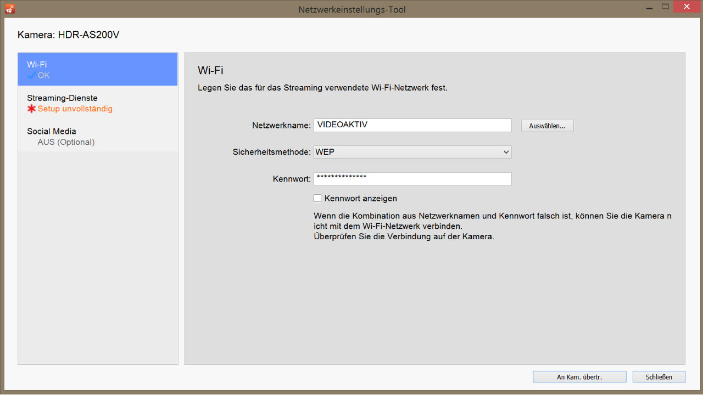Viewport: 703px width, 395px height.
Task: Click the AUS (Optional) status text
Action: (x=66, y=142)
